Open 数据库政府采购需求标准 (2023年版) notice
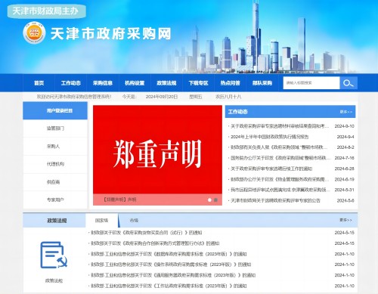Image resolution: width=378 pixels, height=294 pixels. point(169,254)
